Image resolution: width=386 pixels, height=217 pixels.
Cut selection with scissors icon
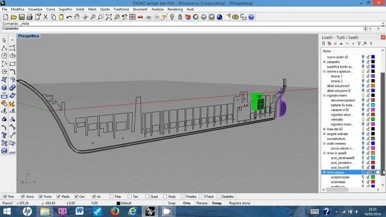click(x=46, y=17)
